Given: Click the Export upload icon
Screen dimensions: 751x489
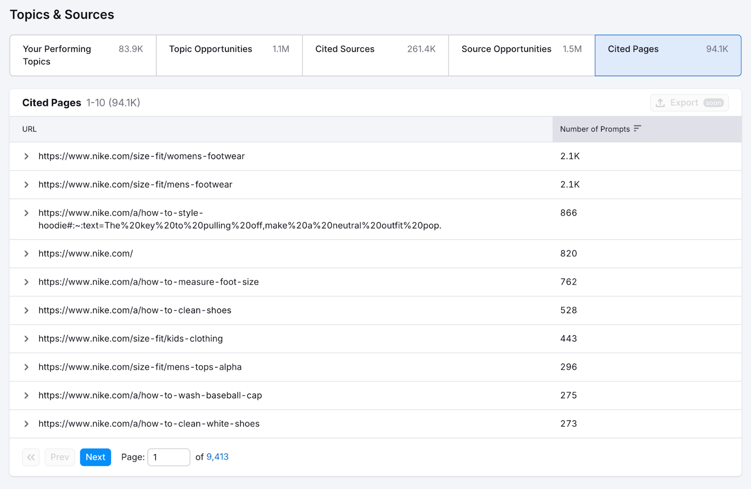Looking at the screenshot, I should coord(660,103).
